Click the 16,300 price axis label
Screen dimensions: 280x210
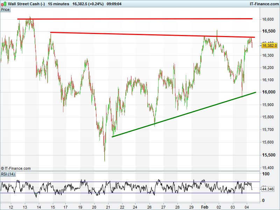268,55
